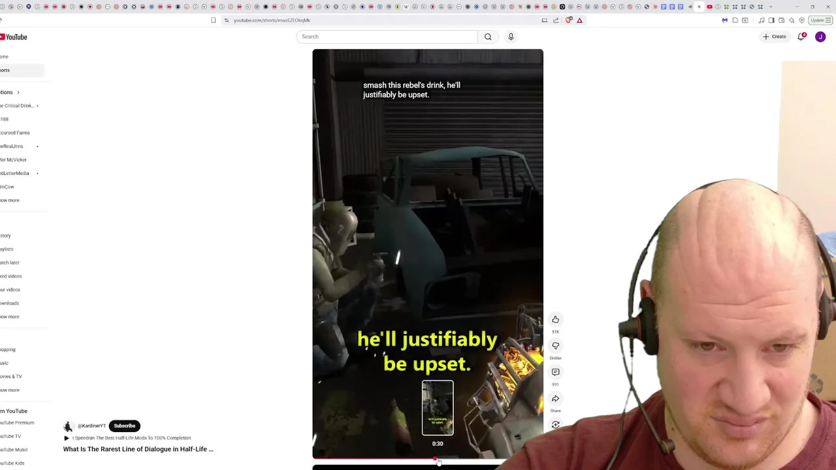
Task: Like the Short with thumbs-up icon
Action: coord(555,319)
